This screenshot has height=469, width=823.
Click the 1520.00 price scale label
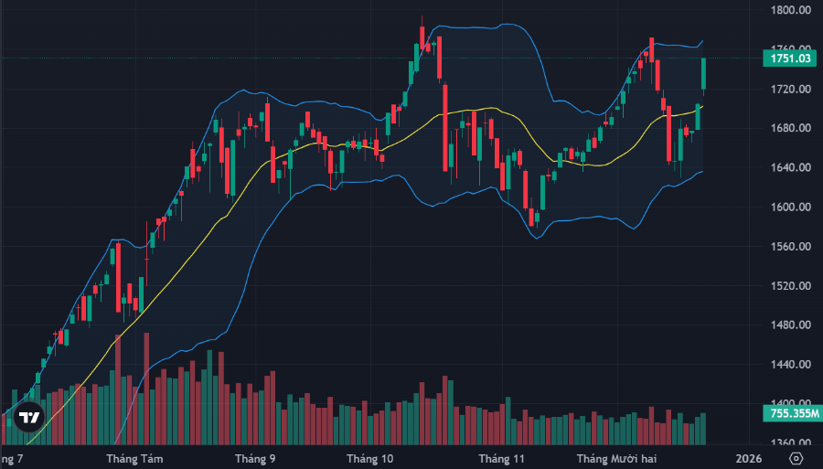tap(792, 286)
